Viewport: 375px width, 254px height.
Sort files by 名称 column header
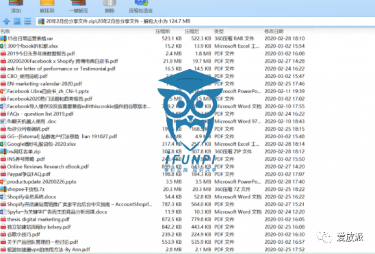pyautogui.click(x=5, y=31)
